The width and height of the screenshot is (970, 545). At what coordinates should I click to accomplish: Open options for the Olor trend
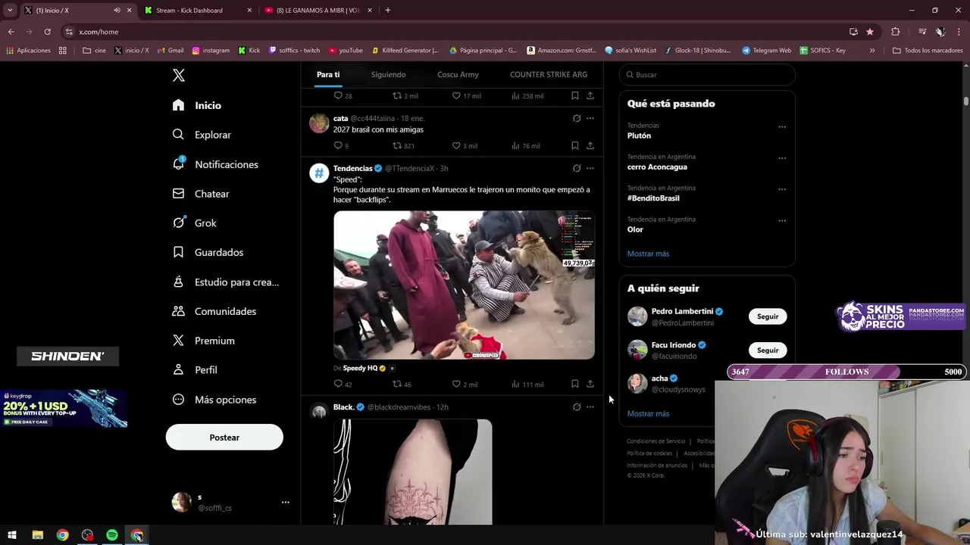(782, 220)
